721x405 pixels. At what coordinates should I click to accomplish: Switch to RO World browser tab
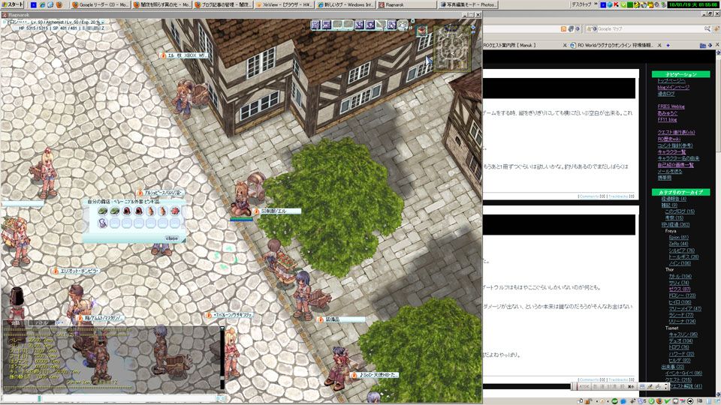point(614,45)
